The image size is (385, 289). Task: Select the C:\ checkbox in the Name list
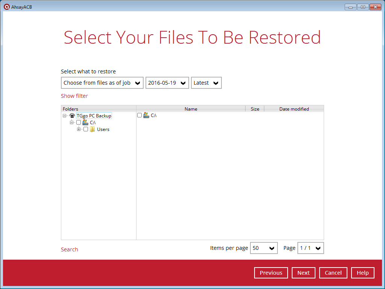139,116
